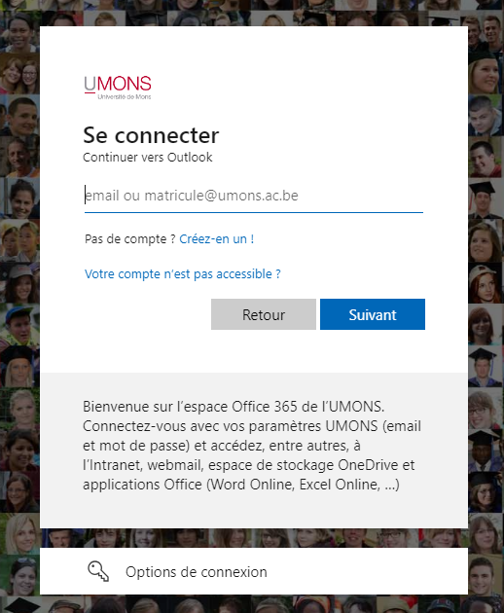Open Votre compte n'est pas accessible link

[183, 274]
